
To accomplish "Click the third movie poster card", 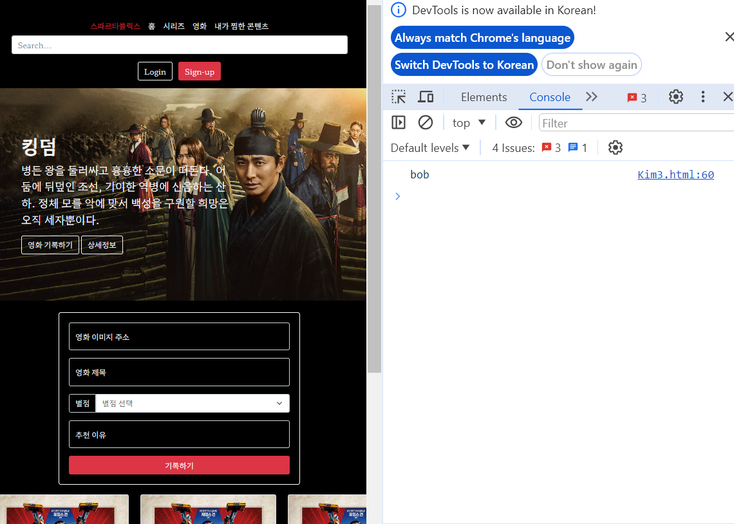I will [327, 509].
